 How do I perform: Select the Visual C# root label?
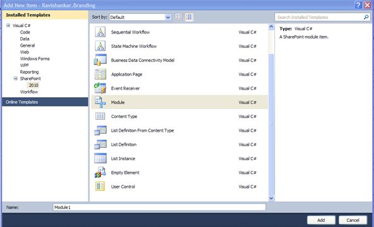pos(21,25)
